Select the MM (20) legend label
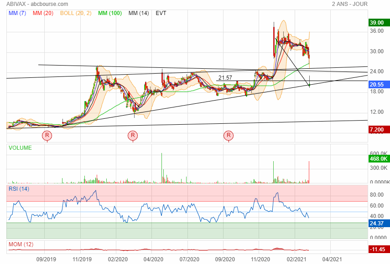This screenshot has width=390, height=264. (43, 13)
